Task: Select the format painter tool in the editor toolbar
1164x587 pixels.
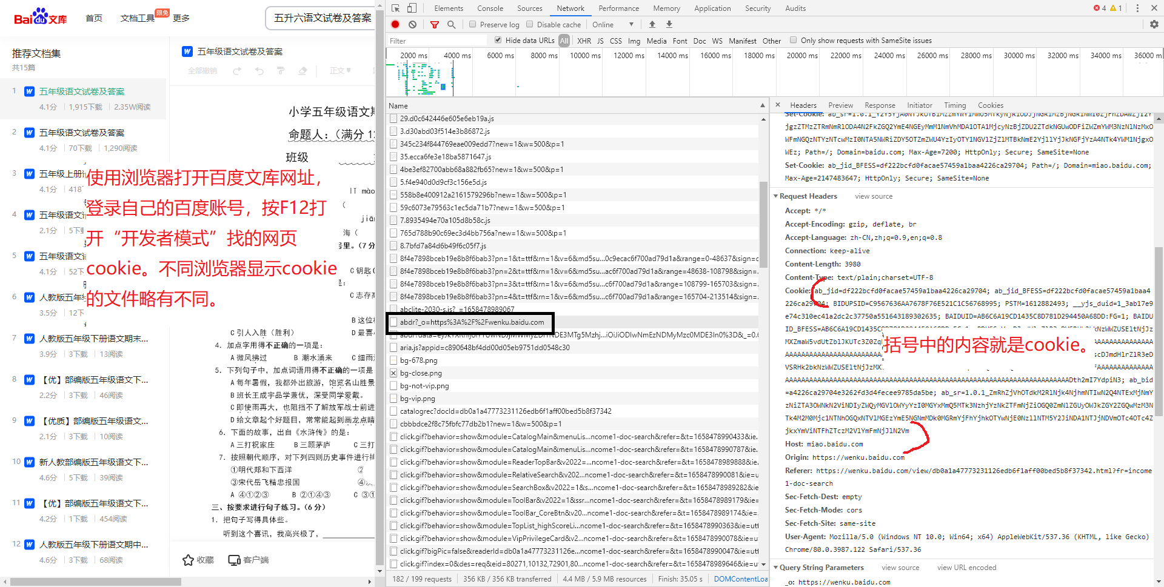Action: point(281,70)
